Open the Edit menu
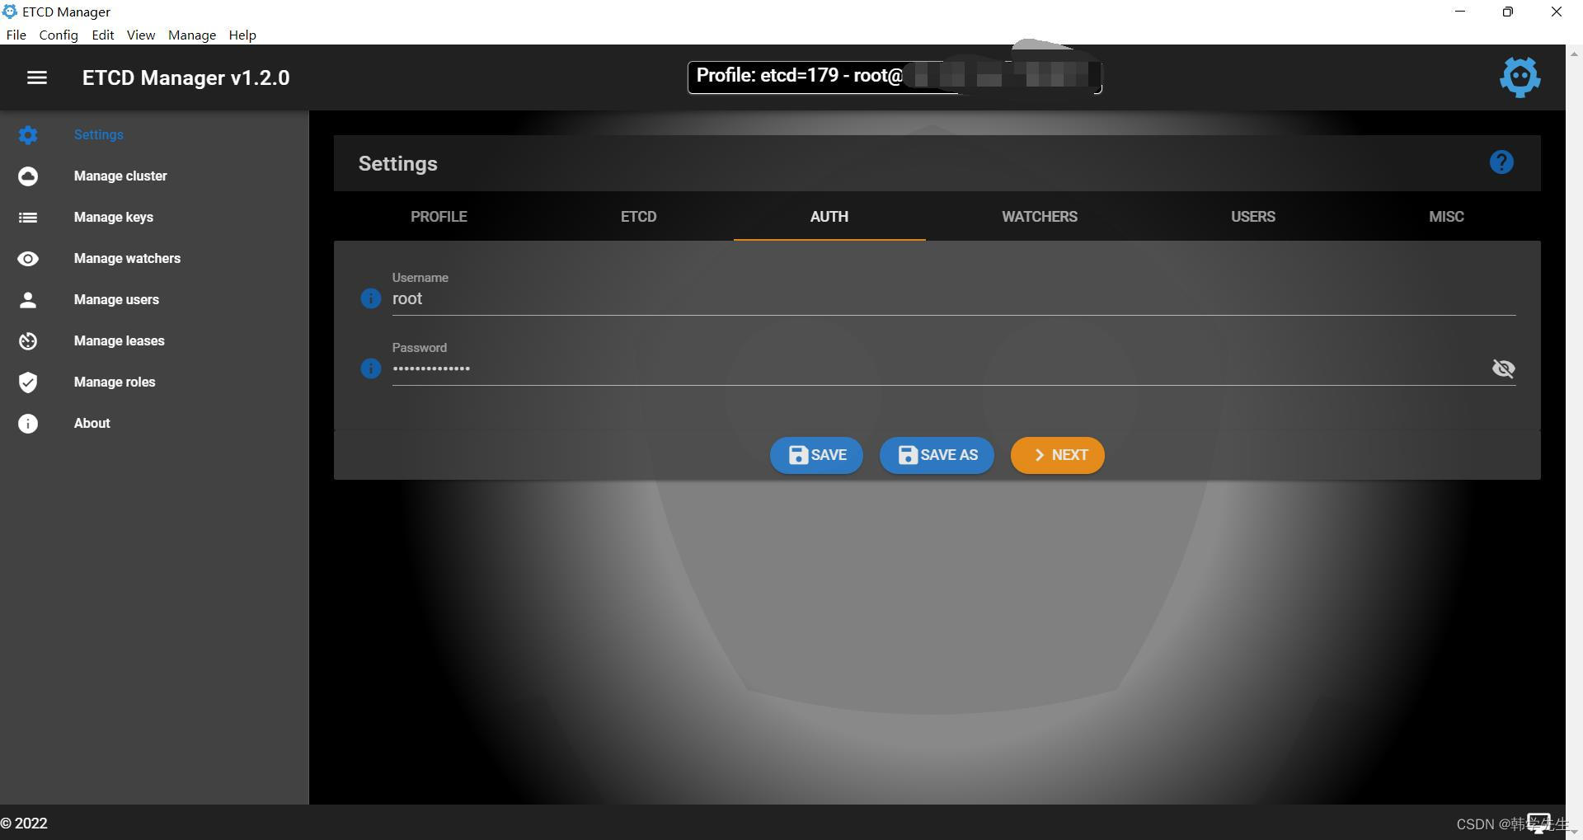The height and width of the screenshot is (840, 1583). click(x=103, y=35)
